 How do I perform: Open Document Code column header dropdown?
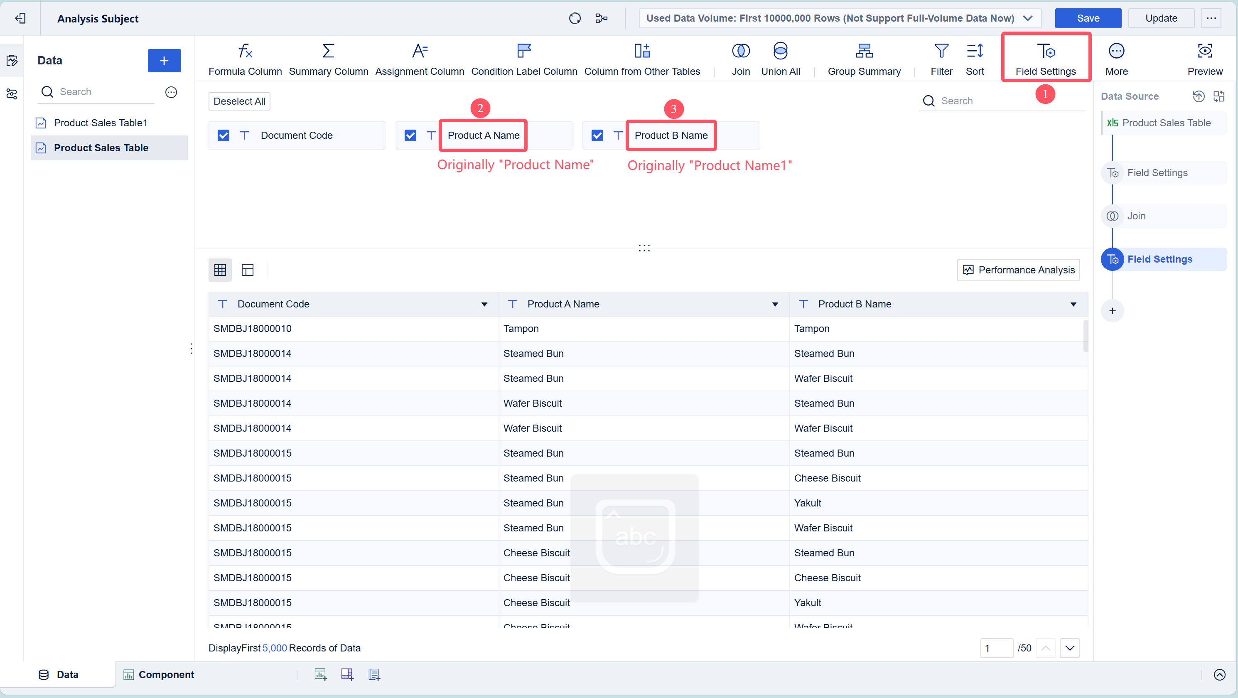(484, 304)
